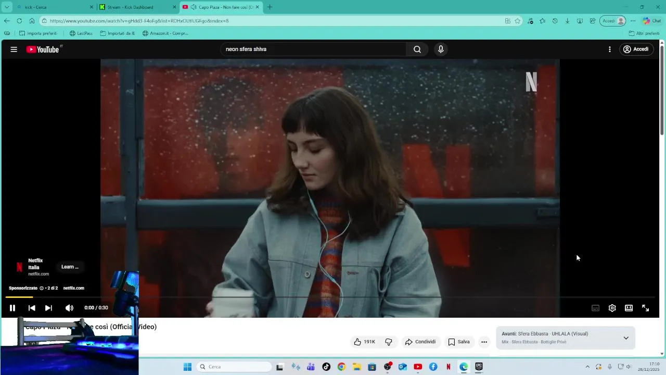666x375 pixels.
Task: Open browser history clock icon
Action: 555,21
